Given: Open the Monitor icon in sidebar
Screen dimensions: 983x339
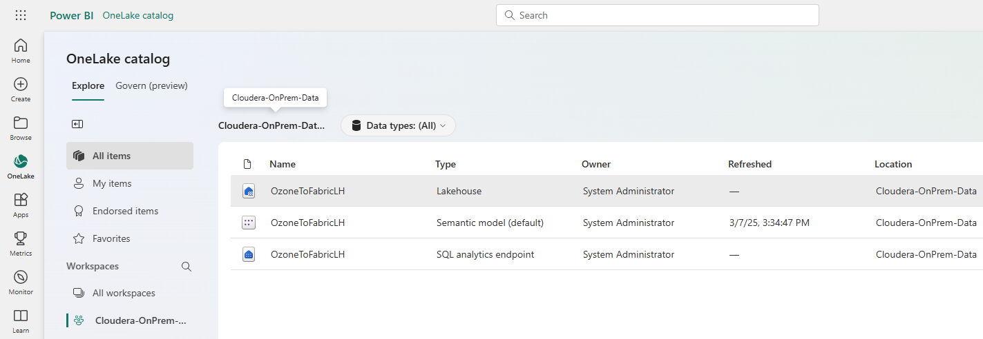Looking at the screenshot, I should 21,282.
